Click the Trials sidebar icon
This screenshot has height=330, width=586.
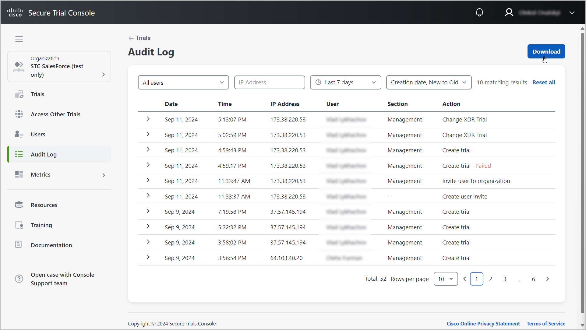(19, 94)
